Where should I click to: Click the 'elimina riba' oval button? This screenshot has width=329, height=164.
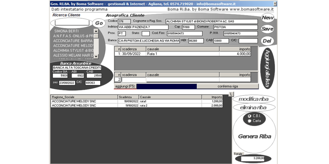(254, 107)
